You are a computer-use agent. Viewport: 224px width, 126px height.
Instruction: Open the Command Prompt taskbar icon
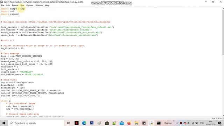tap(159, 123)
